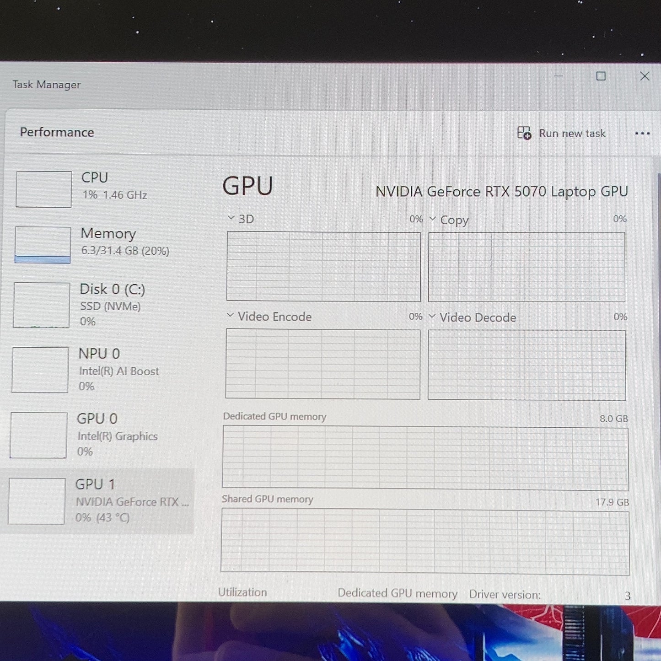Click the Dedicated GPU memory graph
The height and width of the screenshot is (661, 661).
(425, 458)
